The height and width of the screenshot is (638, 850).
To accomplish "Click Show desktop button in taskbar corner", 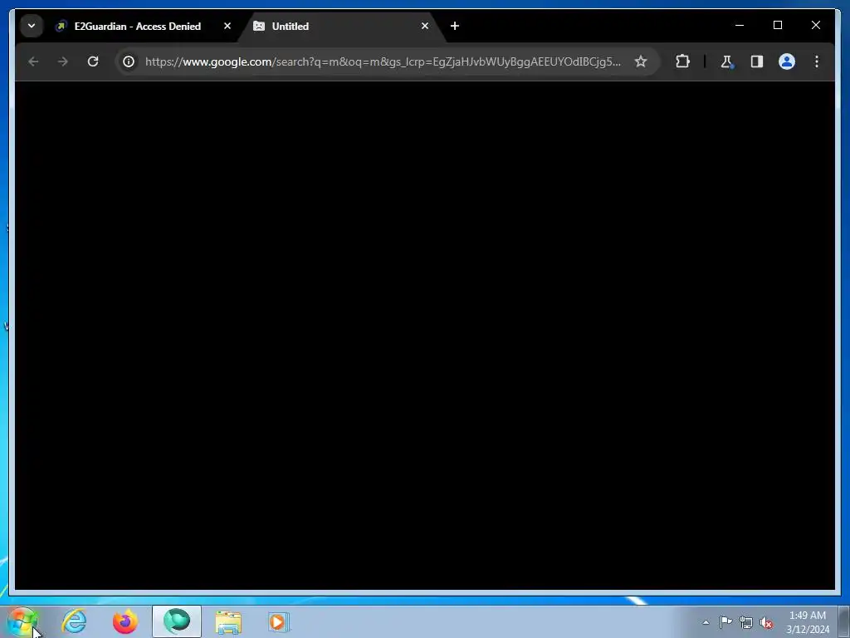I will 844,622.
